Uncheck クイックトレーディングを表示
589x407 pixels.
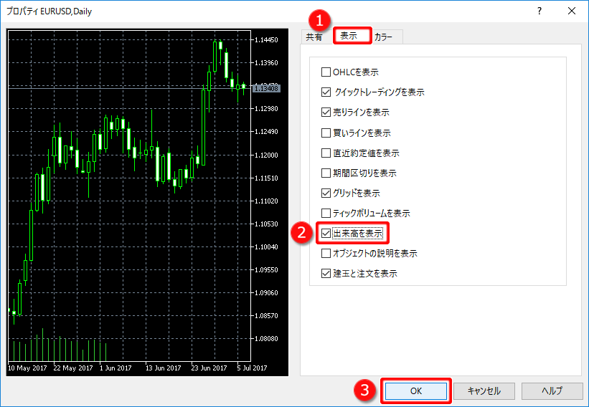click(x=326, y=92)
